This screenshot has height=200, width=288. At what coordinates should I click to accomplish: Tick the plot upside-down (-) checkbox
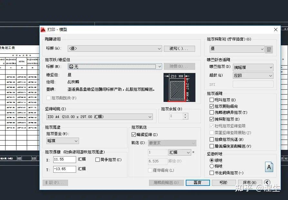click(212, 173)
